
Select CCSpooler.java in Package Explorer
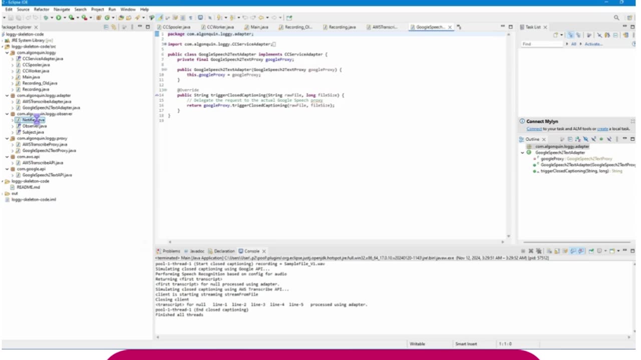coord(36,65)
